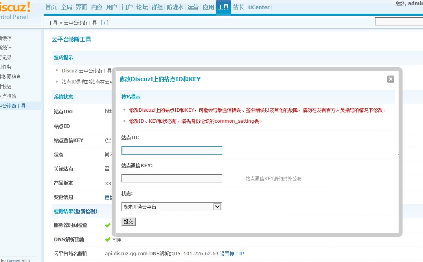Image resolution: width=423 pixels, height=262 pixels.
Task: Open the 设置接口IP link
Action: (232, 254)
